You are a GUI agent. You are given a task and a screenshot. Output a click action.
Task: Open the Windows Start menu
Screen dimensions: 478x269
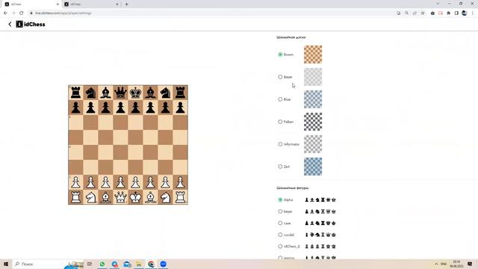coord(6,264)
